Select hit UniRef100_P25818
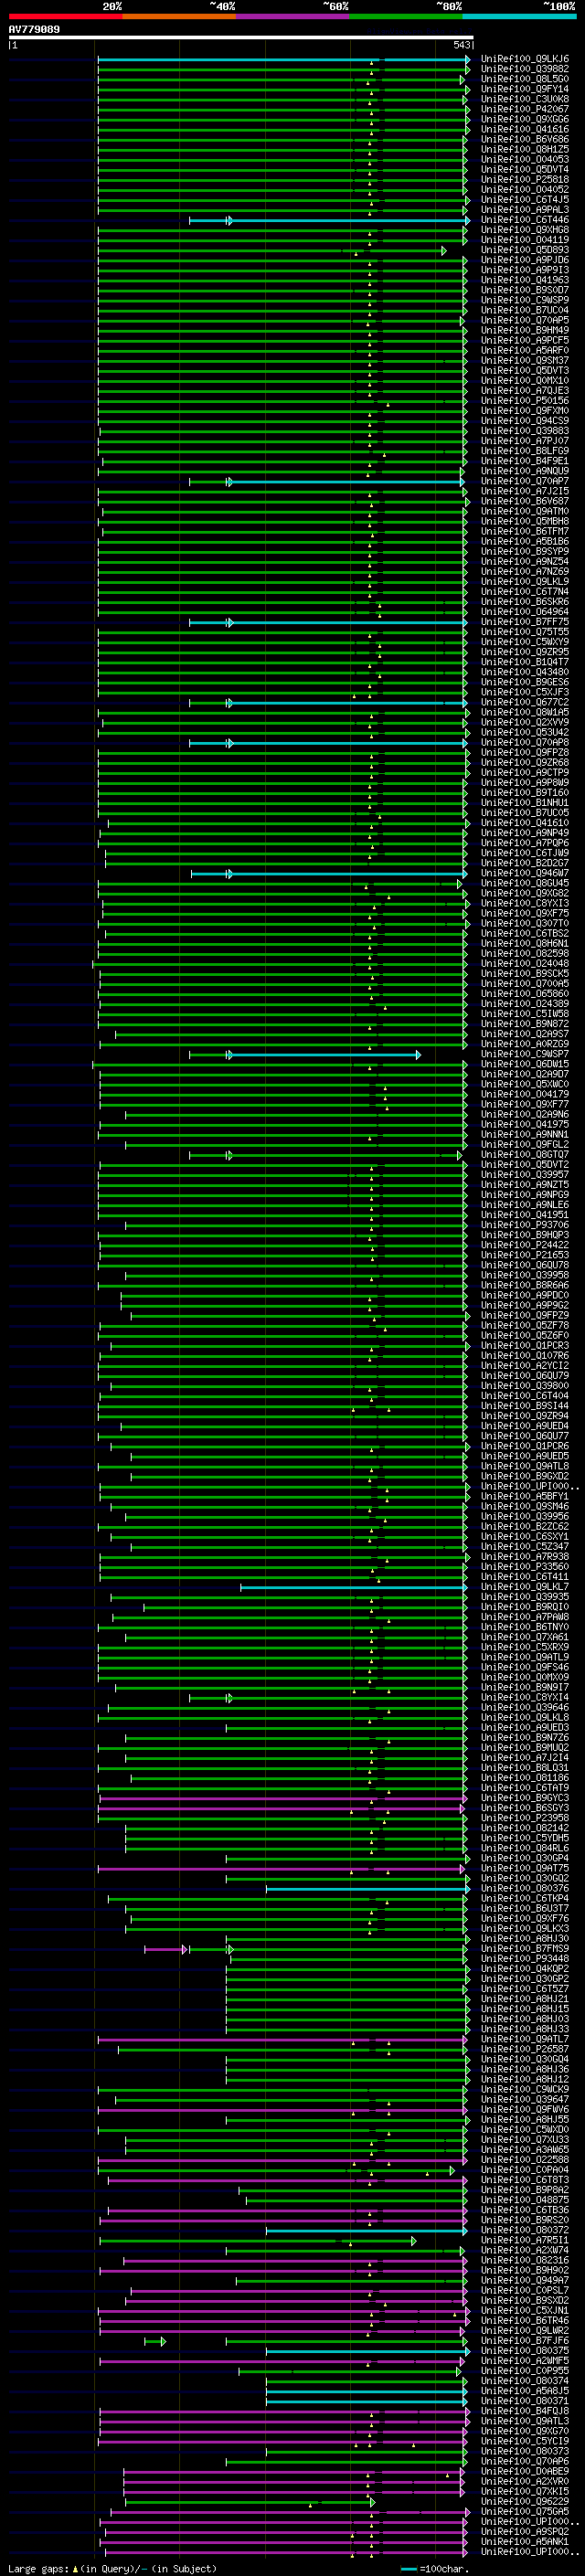 525,179
